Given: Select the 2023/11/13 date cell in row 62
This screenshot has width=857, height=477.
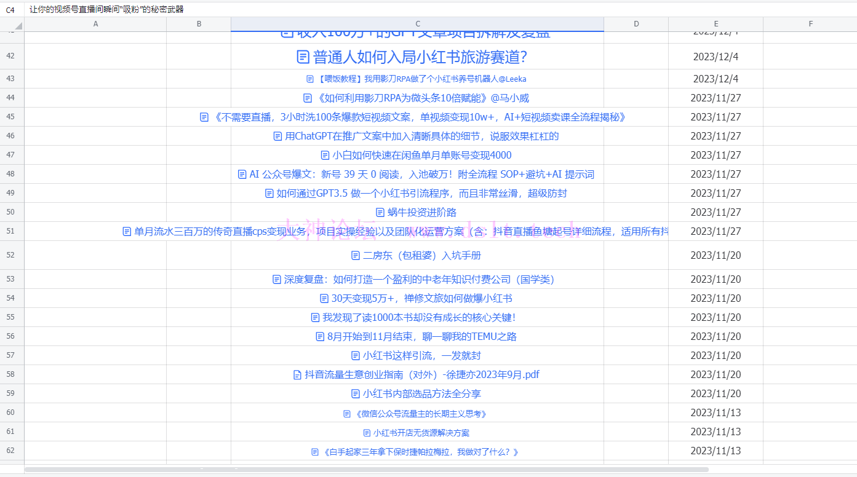Looking at the screenshot, I should [x=715, y=451].
